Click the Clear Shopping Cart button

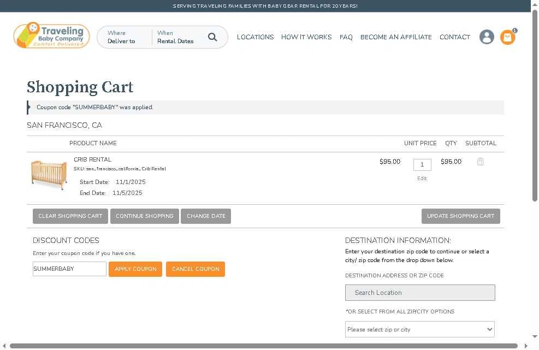70,216
